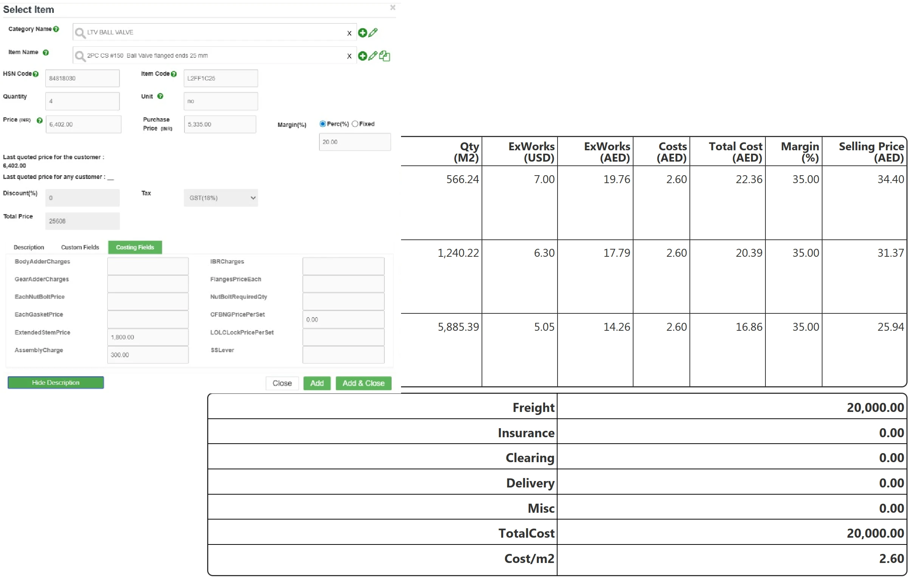
Task: Click the edit pencil beside Category Name field
Action: pos(373,33)
